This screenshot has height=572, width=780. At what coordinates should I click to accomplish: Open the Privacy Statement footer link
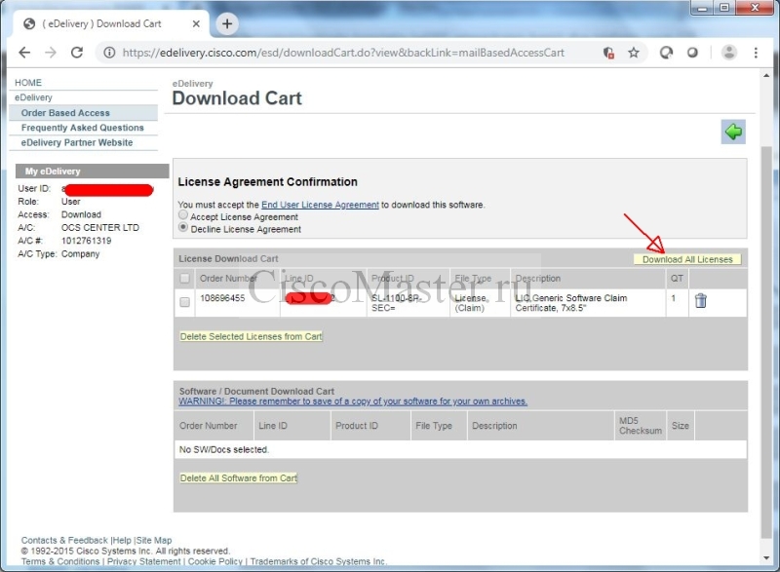pyautogui.click(x=143, y=561)
